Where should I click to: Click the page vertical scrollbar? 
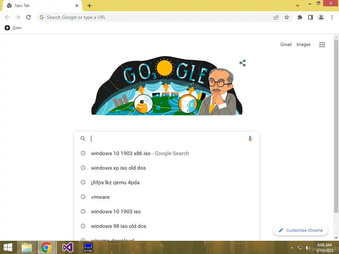pyautogui.click(x=336, y=125)
